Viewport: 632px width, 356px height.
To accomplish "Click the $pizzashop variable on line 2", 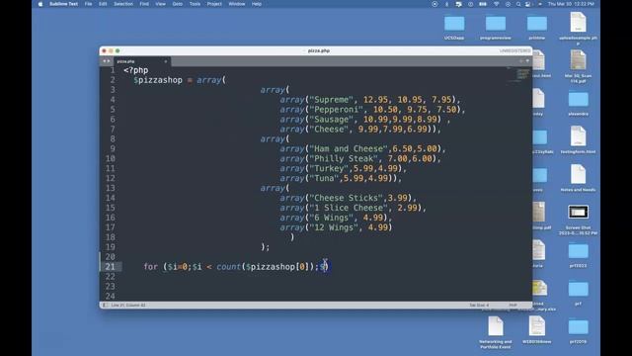I will point(158,80).
